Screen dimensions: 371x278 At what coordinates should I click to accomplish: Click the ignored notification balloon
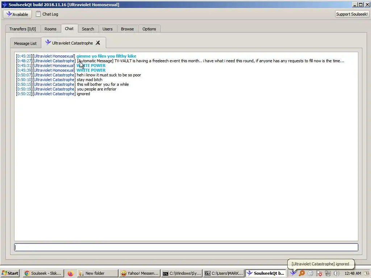320,264
